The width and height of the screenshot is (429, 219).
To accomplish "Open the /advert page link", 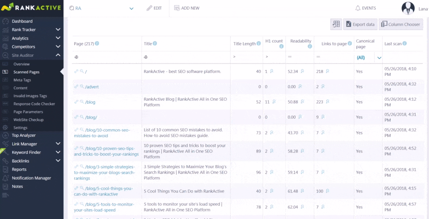I will [x=92, y=87].
